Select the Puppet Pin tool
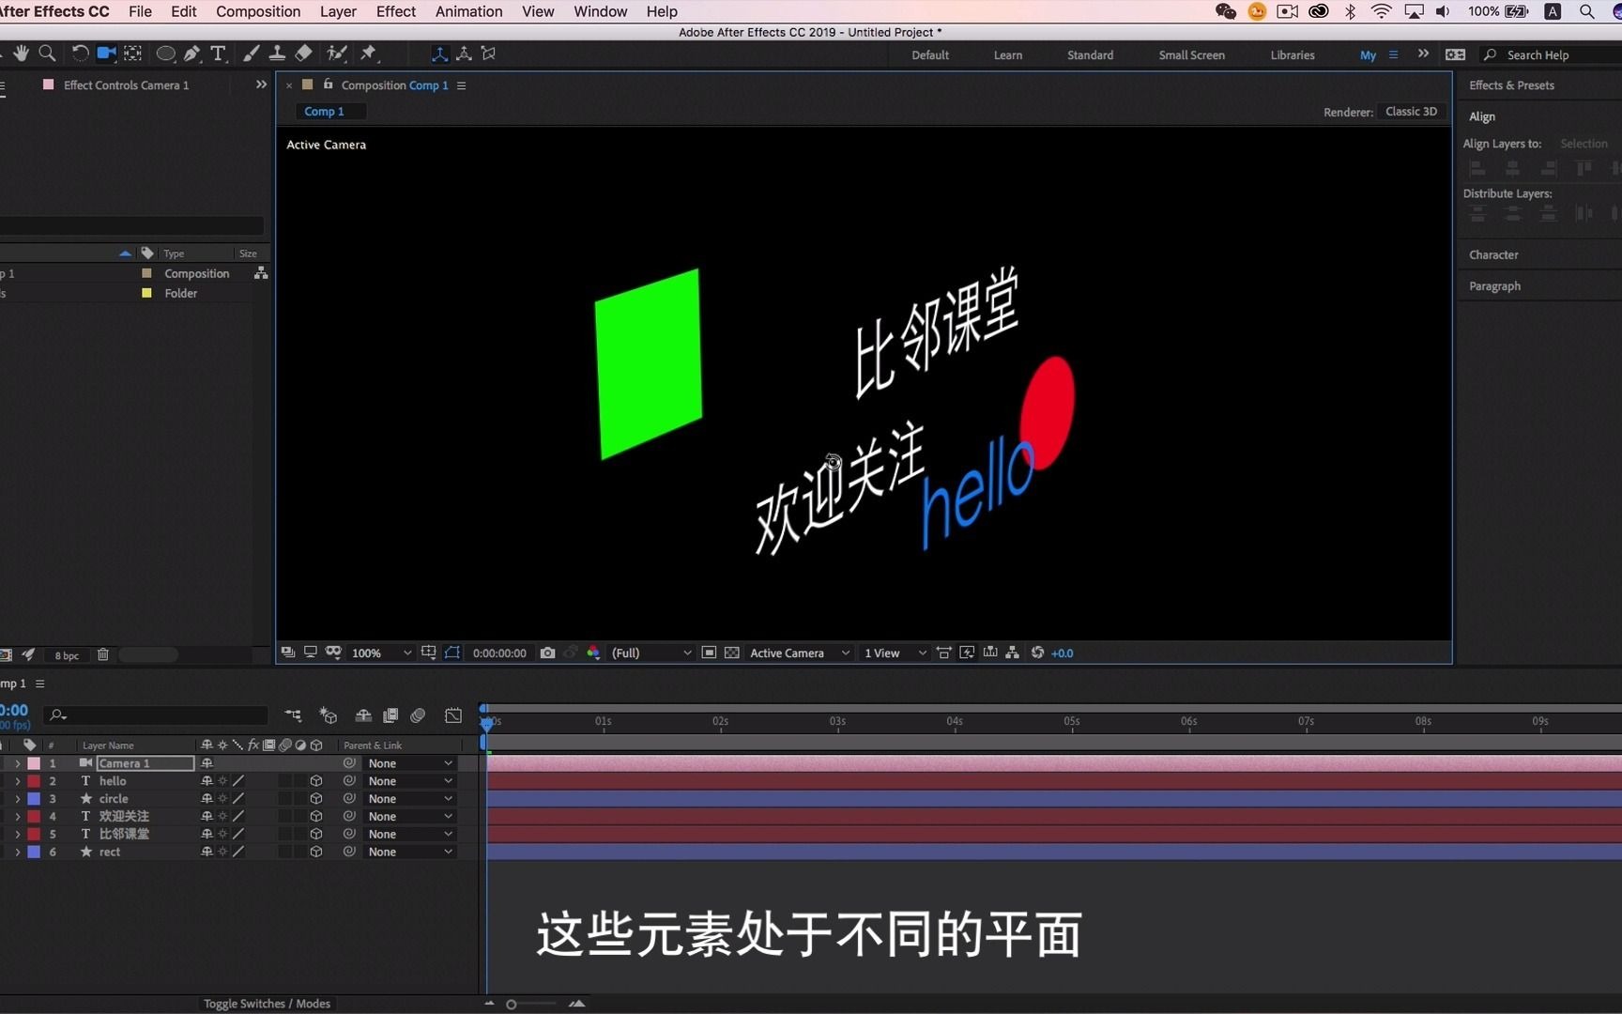This screenshot has width=1622, height=1014. tap(368, 54)
